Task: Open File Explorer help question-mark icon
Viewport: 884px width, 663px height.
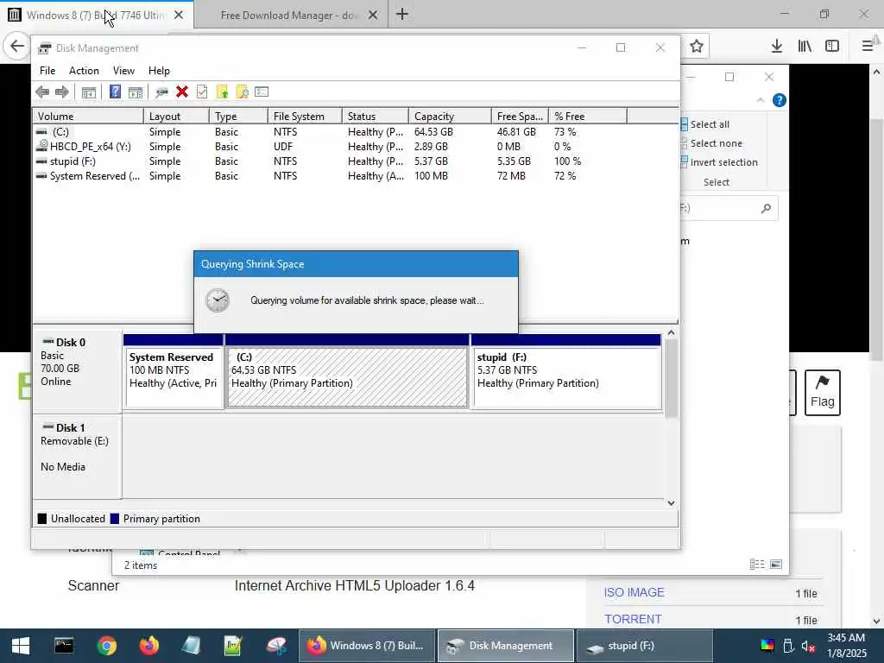Action: pos(780,100)
